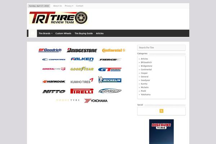Image resolution: width=216 pixels, height=144 pixels.
Task: Open the Bridgestone brand logo
Action: (82, 50)
